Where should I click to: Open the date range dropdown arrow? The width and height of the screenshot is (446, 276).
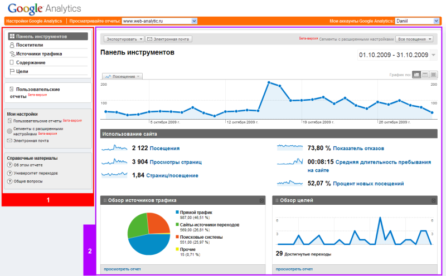pyautogui.click(x=434, y=55)
